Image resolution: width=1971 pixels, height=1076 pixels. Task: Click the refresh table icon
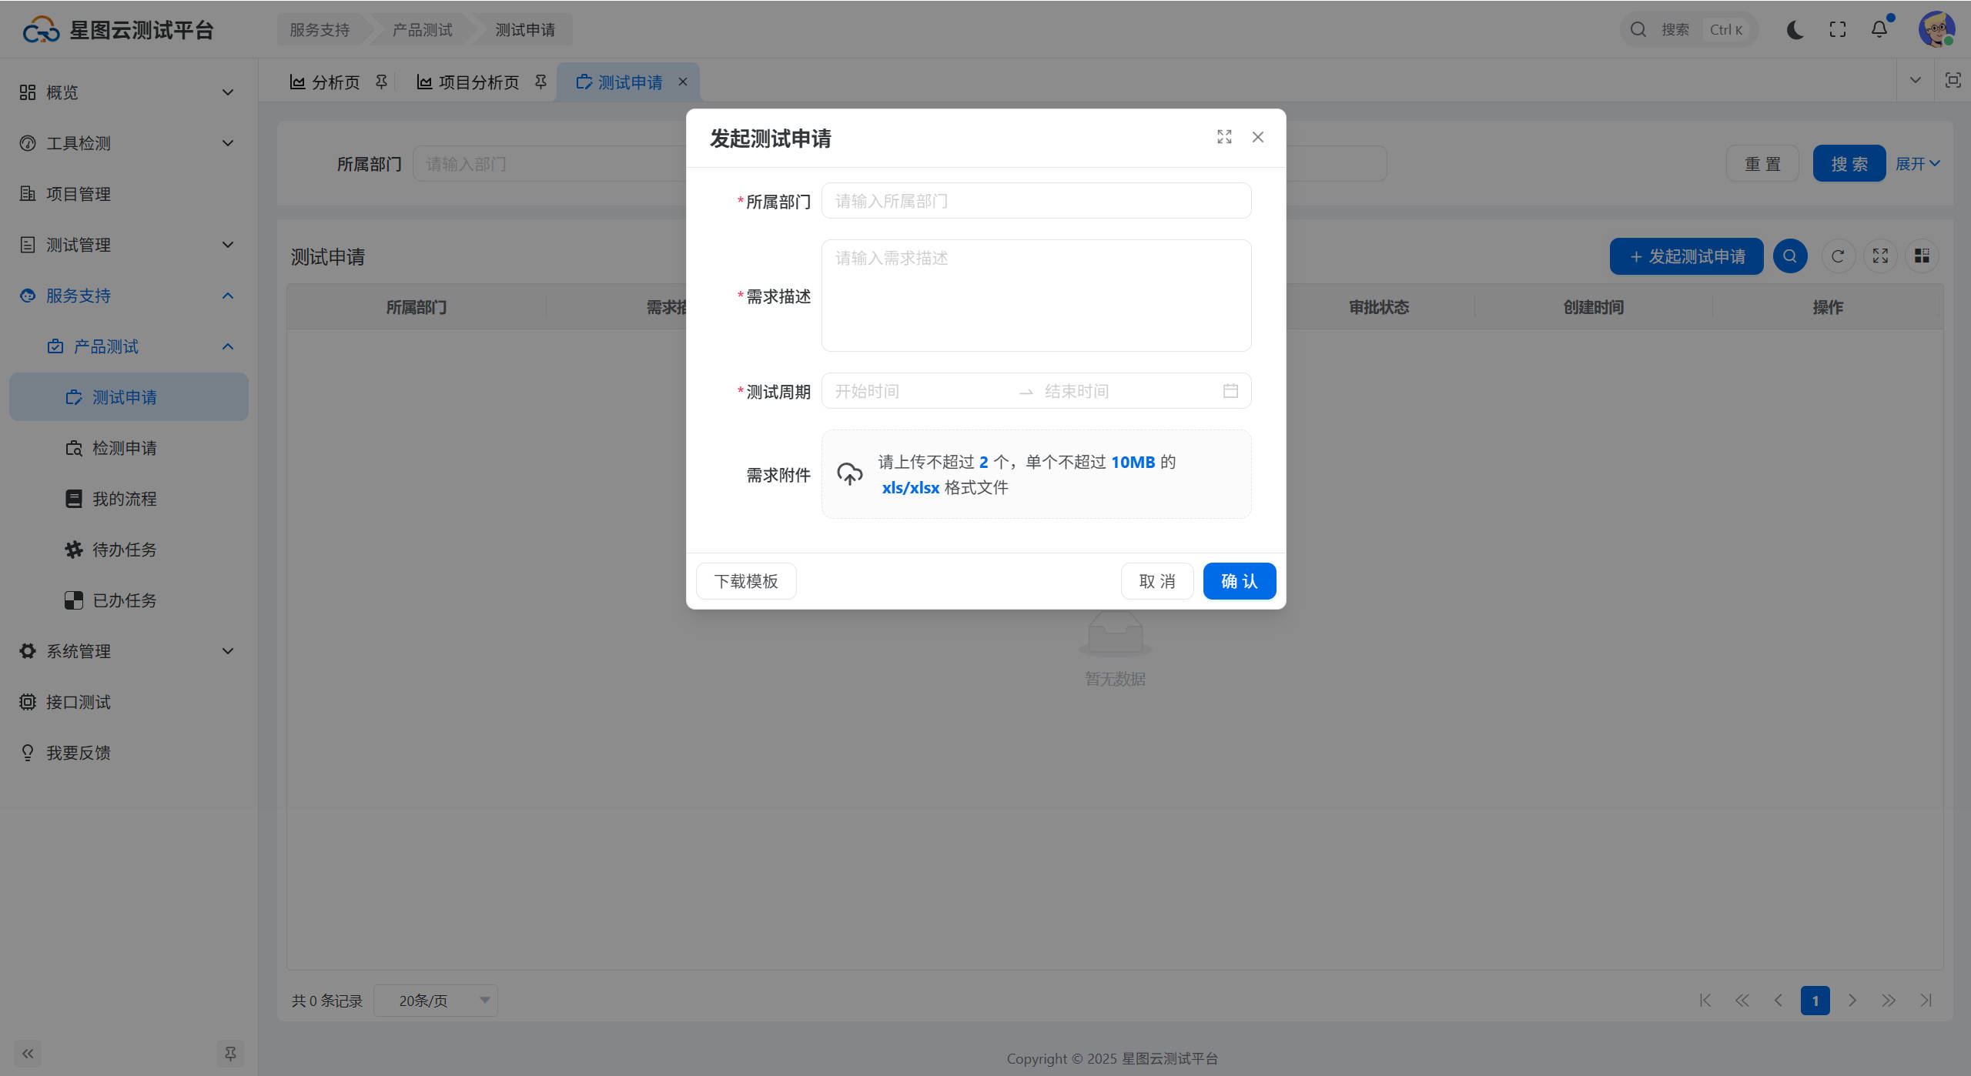pos(1838,256)
